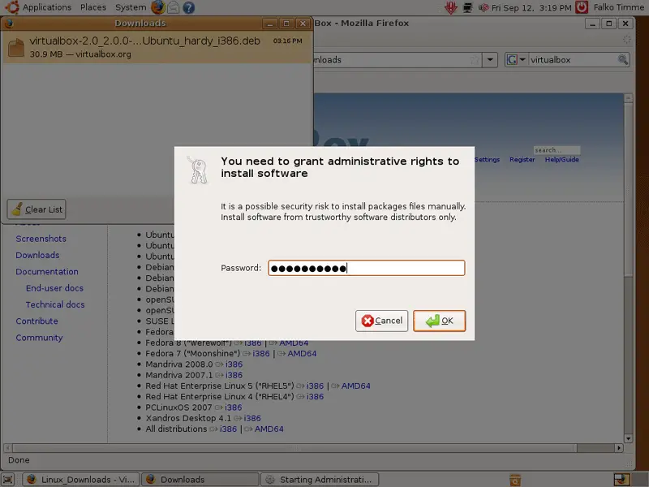649x487 pixels.
Task: Click the search magnifier icon in Firefox
Action: click(622, 59)
